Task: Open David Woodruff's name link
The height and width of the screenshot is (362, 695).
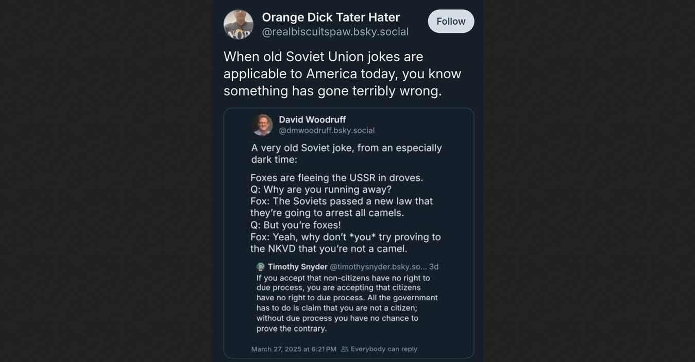Action: tap(312, 119)
